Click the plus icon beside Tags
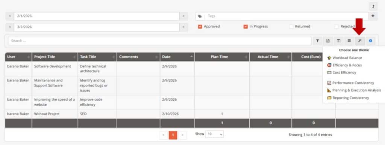Viewport: 385px width, 145px height. (373, 16)
